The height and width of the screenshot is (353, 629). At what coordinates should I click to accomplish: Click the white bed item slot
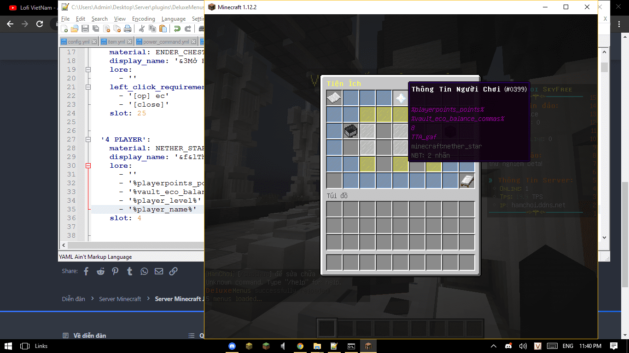coord(467,181)
